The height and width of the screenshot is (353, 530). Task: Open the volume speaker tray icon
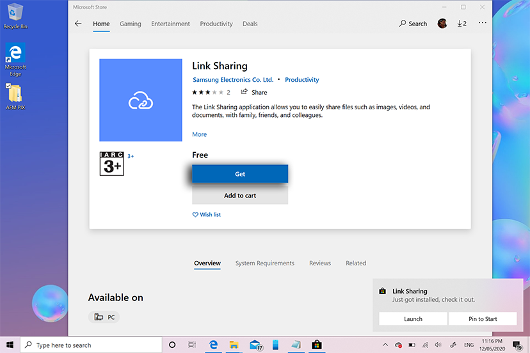click(x=438, y=345)
